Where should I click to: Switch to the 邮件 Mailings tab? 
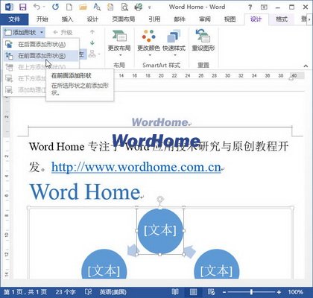click(180, 19)
